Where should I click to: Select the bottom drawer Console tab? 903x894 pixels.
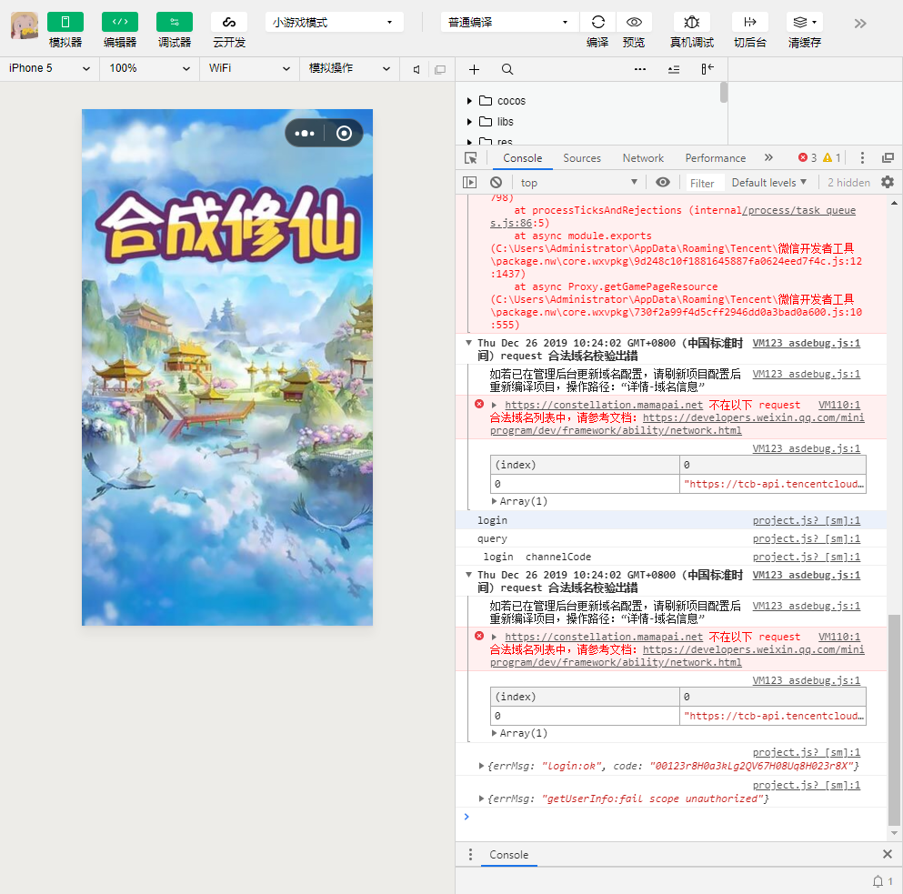(x=509, y=855)
